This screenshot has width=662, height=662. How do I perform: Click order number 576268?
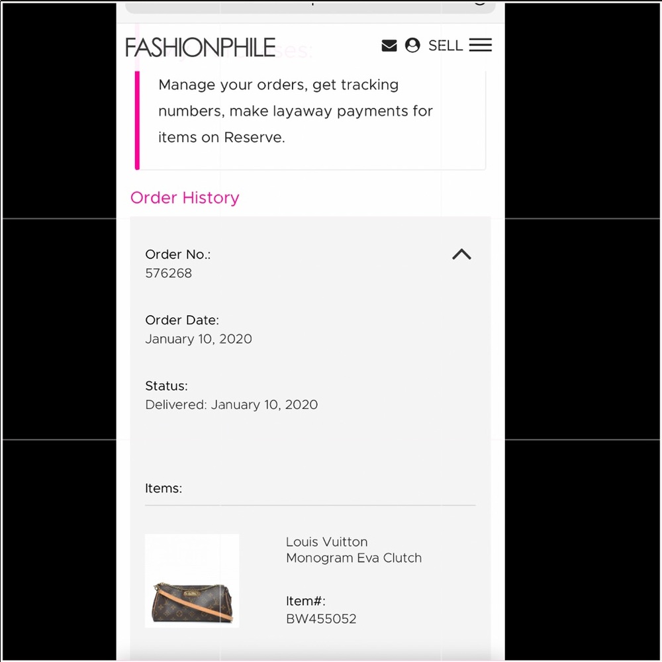(169, 273)
